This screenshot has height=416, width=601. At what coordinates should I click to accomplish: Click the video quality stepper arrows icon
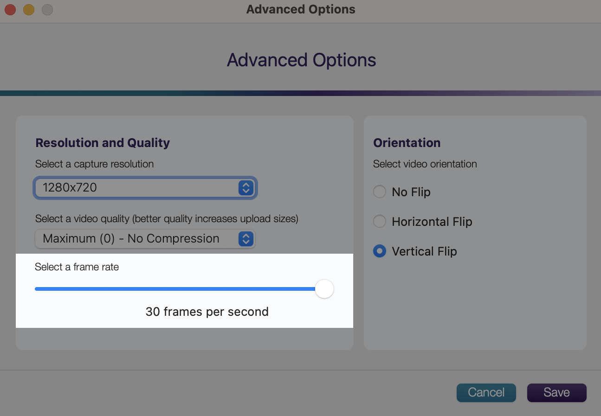point(246,239)
